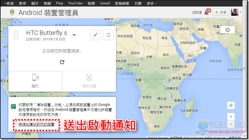Open the user profile photo thumbnail
Viewport: 249px width, 140px height.
[x=235, y=12]
